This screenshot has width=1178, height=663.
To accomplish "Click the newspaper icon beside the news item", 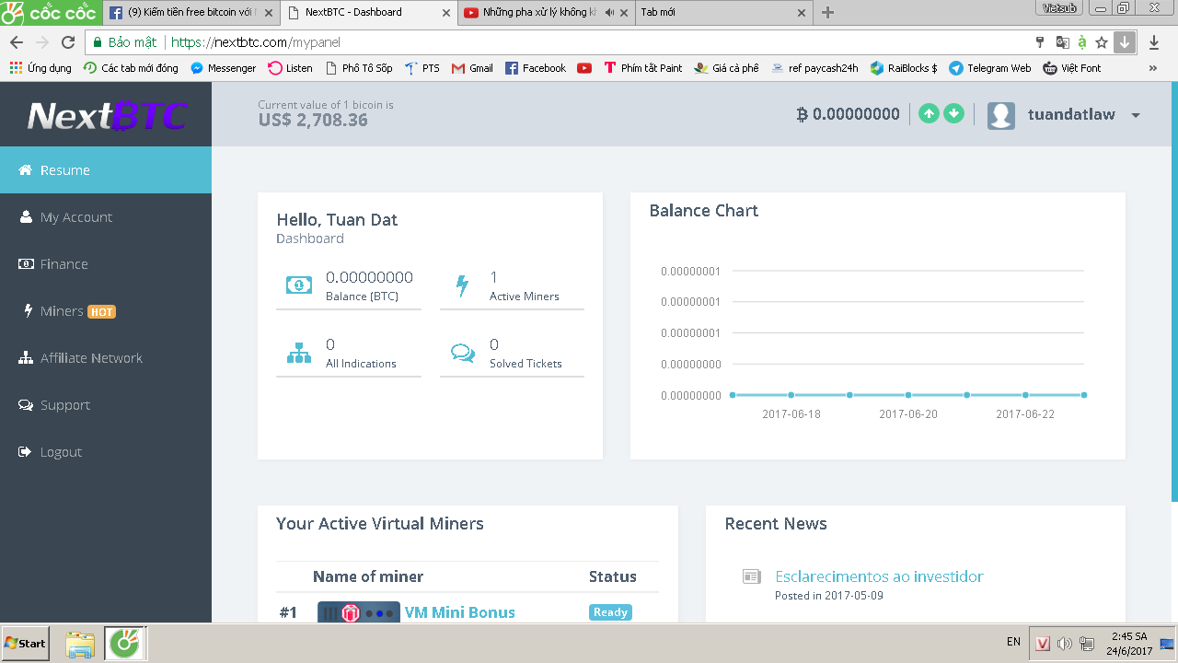I will pos(752,576).
